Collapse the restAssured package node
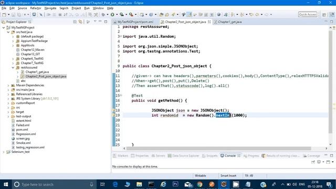This screenshot has height=189, width=336. click(13, 68)
